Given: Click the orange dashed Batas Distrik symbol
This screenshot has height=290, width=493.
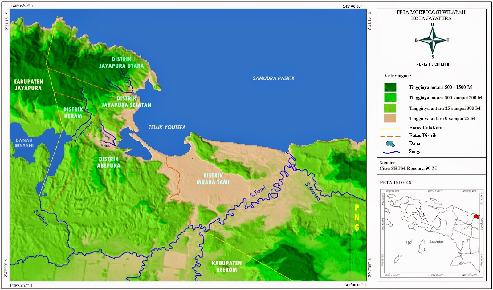Looking at the screenshot, I should tap(390, 136).
